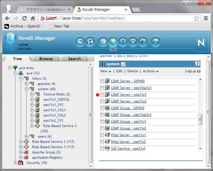Expand the Security node
This screenshot has width=213, height=171.
coord(15,163)
